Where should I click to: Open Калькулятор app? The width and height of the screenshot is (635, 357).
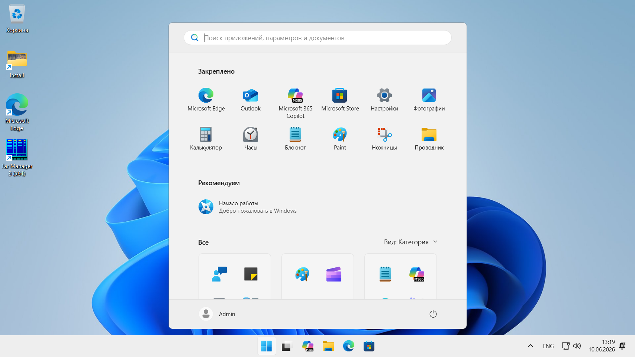(206, 139)
